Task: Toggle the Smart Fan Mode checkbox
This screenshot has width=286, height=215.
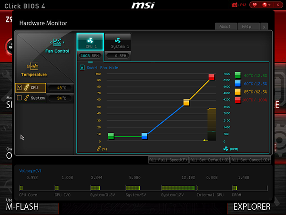Action: 82,68
